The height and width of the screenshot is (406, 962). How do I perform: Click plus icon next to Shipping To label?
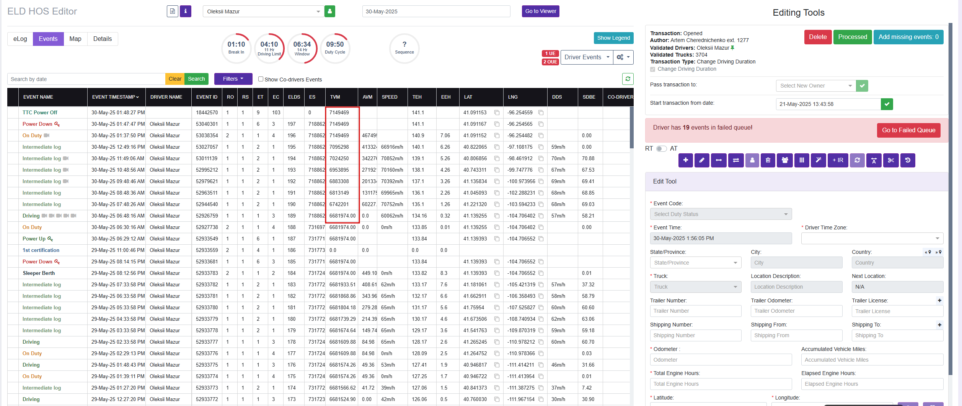click(939, 325)
